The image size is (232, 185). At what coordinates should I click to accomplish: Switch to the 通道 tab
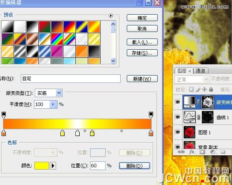(x=201, y=71)
